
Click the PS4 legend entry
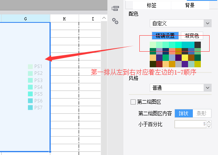tap(35, 87)
